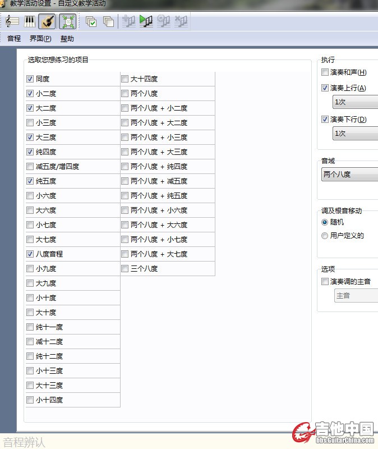Enable the 两个八度 + 纯五度 checkbox
This screenshot has height=449, width=378.
coord(125,196)
